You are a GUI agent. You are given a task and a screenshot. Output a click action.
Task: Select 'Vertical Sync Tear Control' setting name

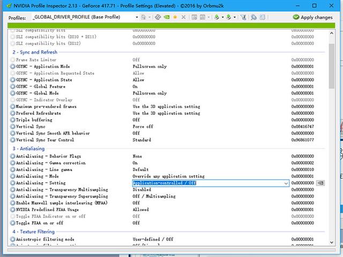(x=45, y=140)
